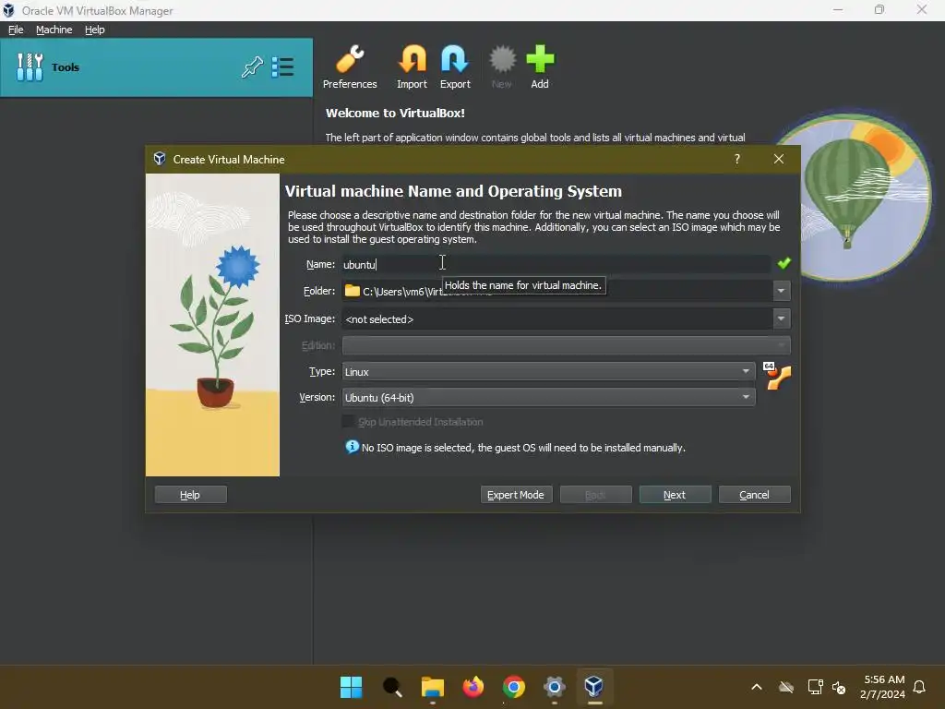
Task: Click the muted volume tray icon
Action: pos(839,687)
